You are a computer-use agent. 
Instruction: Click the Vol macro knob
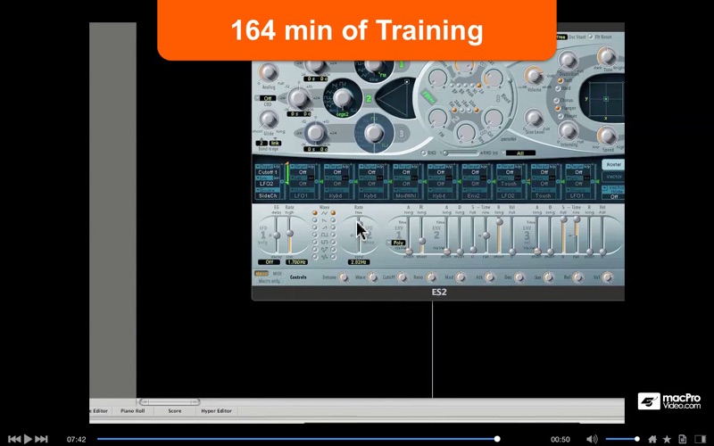[607, 277]
